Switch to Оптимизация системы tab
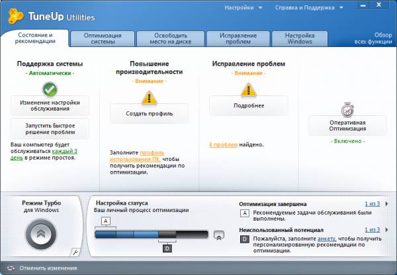 pos(103,39)
